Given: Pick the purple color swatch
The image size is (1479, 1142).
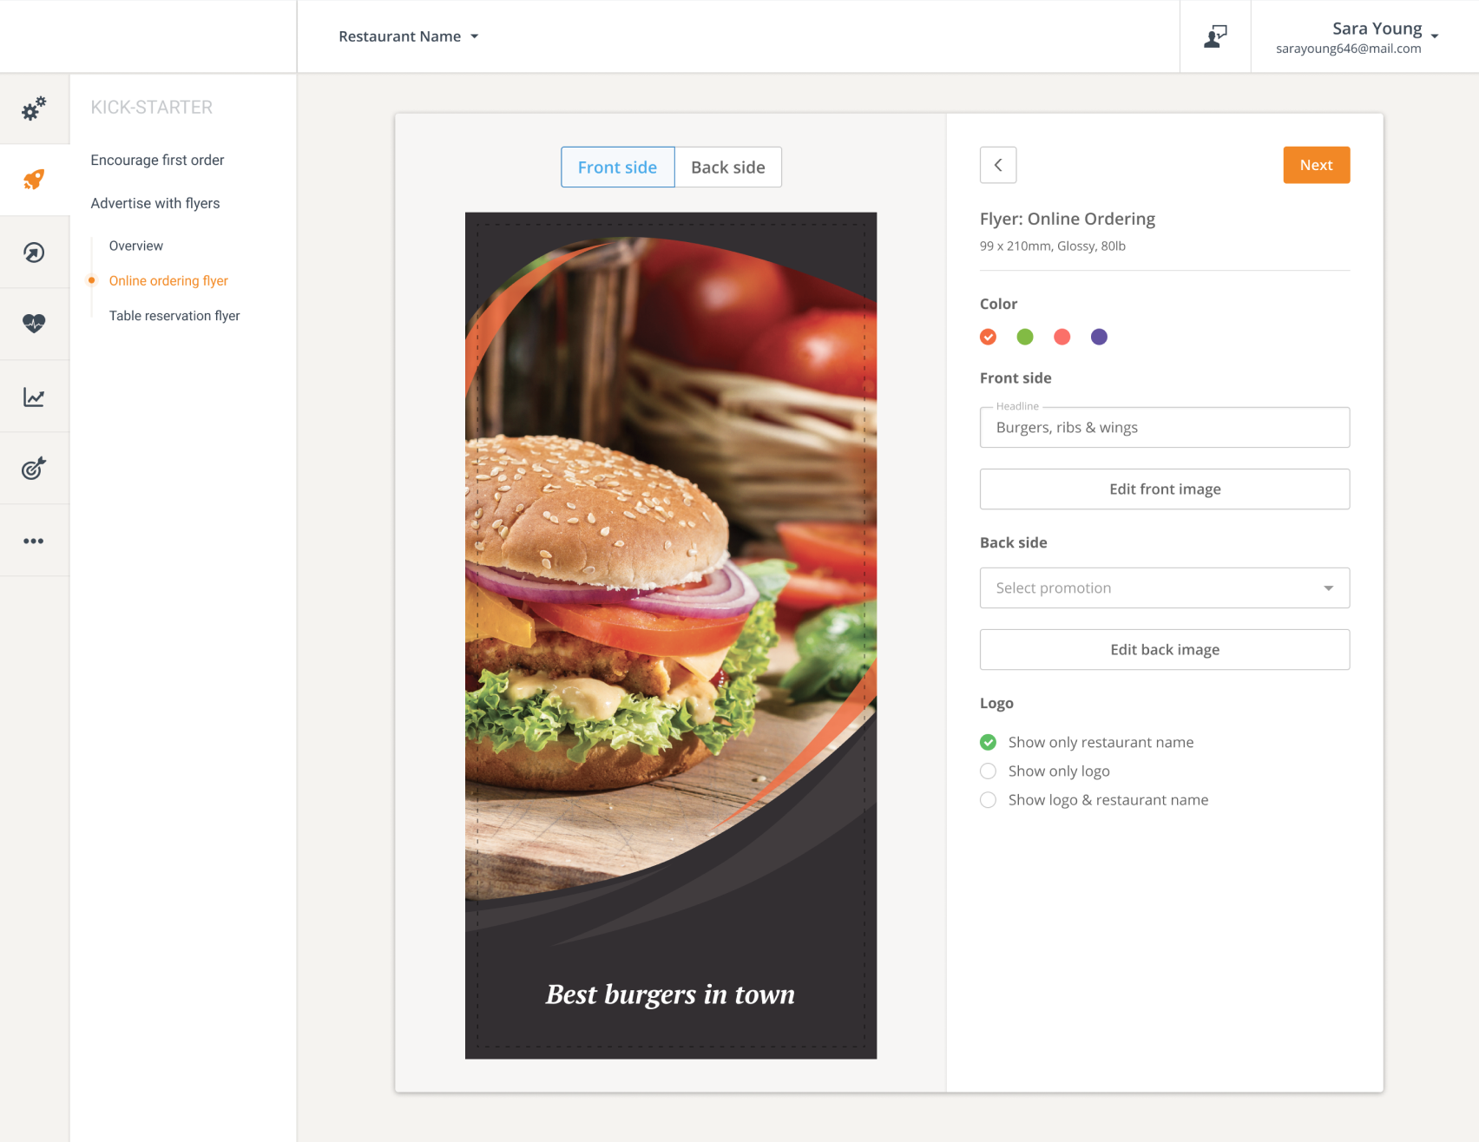Looking at the screenshot, I should (x=1099, y=337).
